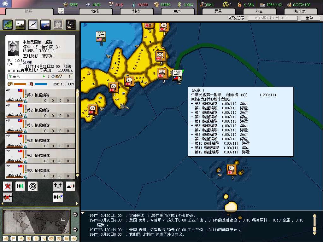The height and width of the screenshot is (242, 323).
Task: Open the 科技 (Technology) tab
Action: [x=136, y=11]
